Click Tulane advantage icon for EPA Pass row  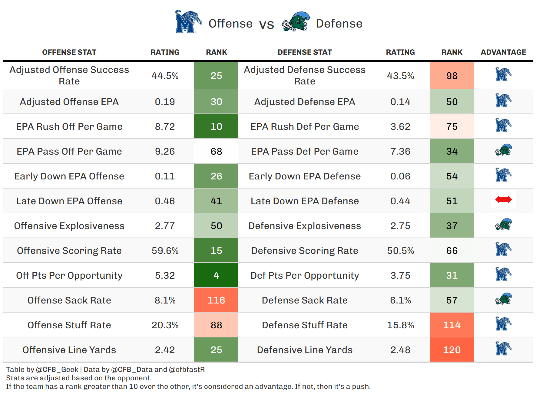503,150
